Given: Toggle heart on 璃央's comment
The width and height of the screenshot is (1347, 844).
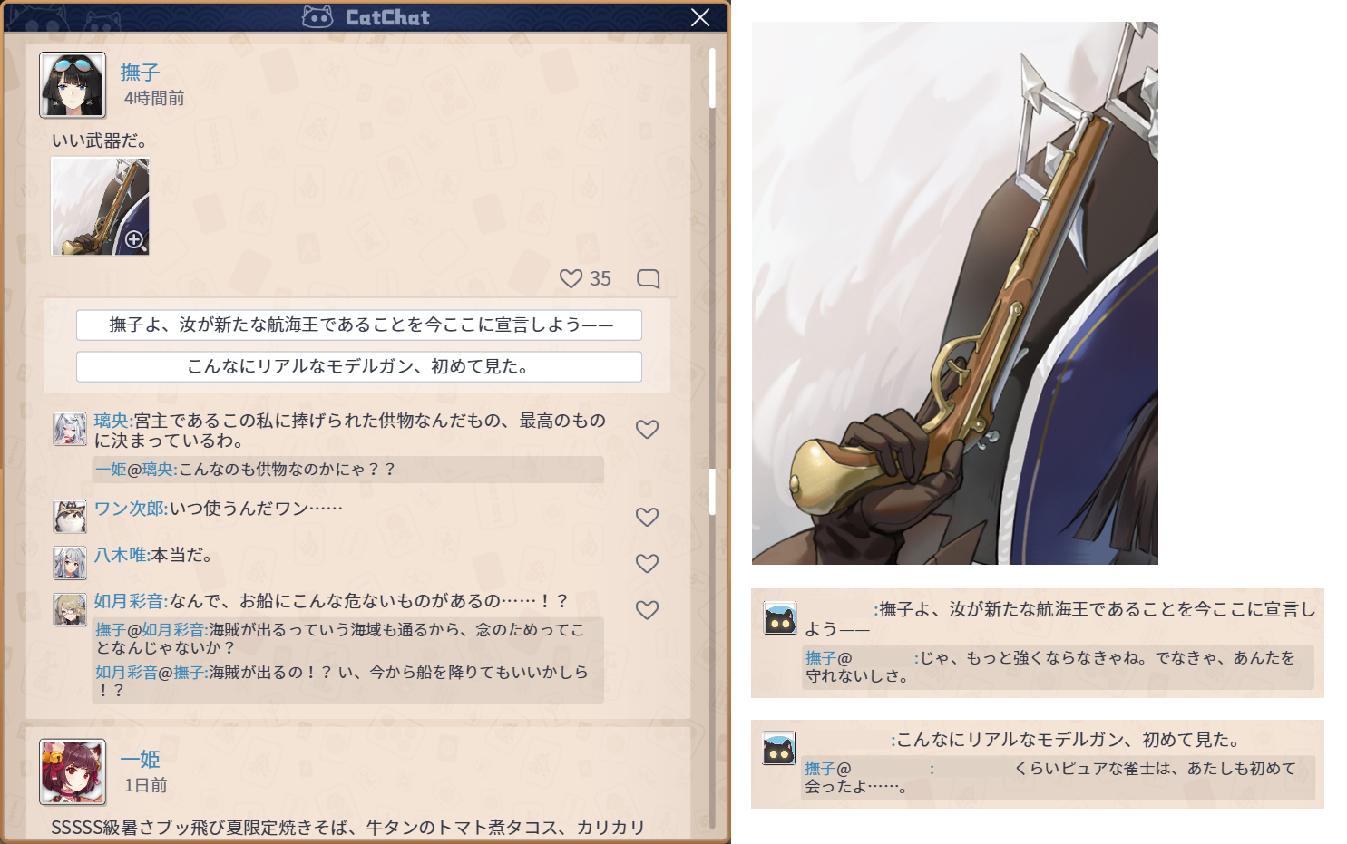Looking at the screenshot, I should coord(647,429).
